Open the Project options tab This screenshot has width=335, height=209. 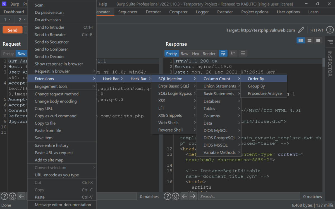coord(255,12)
